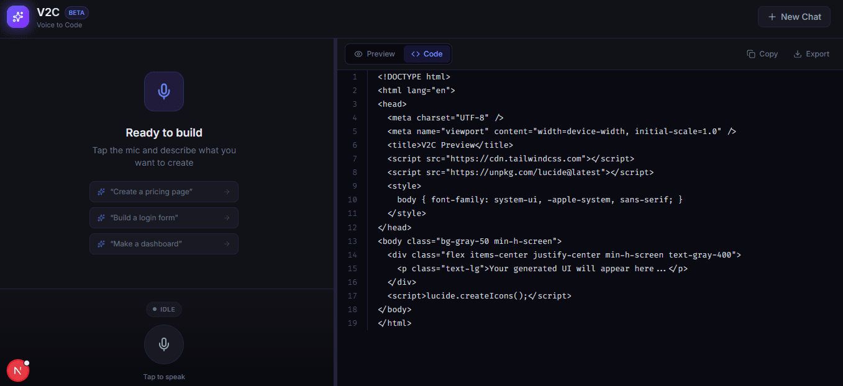Export the generated code
Viewport: 843px width, 386px height.
pos(811,54)
